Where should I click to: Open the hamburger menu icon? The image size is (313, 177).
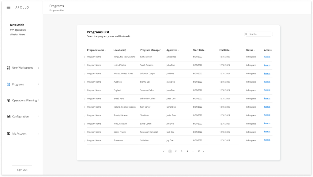tap(9, 7)
